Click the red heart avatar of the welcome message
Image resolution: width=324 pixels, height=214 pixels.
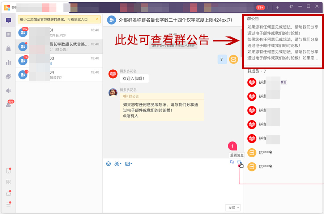[113, 74]
